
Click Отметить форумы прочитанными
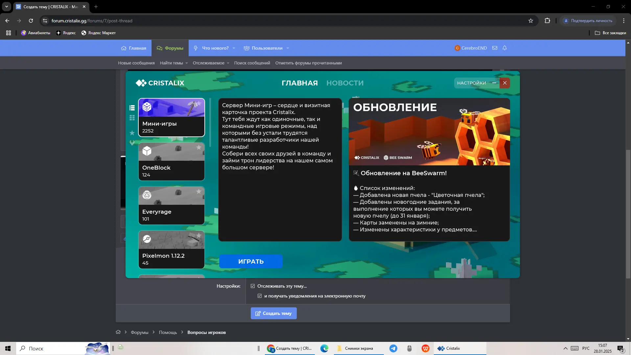tap(309, 63)
